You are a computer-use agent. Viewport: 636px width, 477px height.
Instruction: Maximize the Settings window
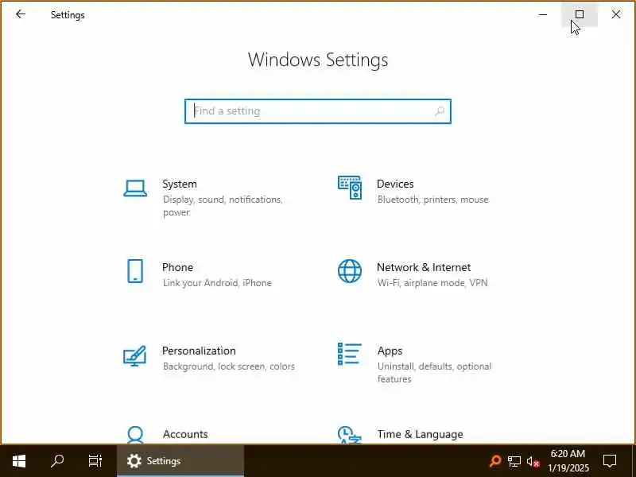pyautogui.click(x=580, y=14)
